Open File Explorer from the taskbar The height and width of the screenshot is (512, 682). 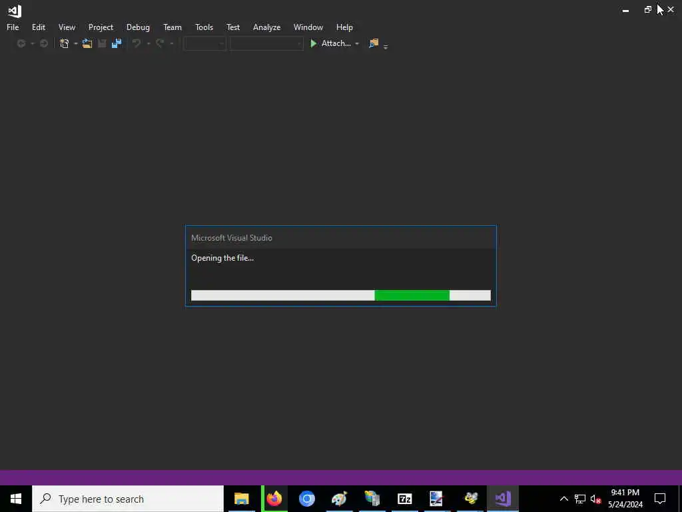tap(241, 499)
